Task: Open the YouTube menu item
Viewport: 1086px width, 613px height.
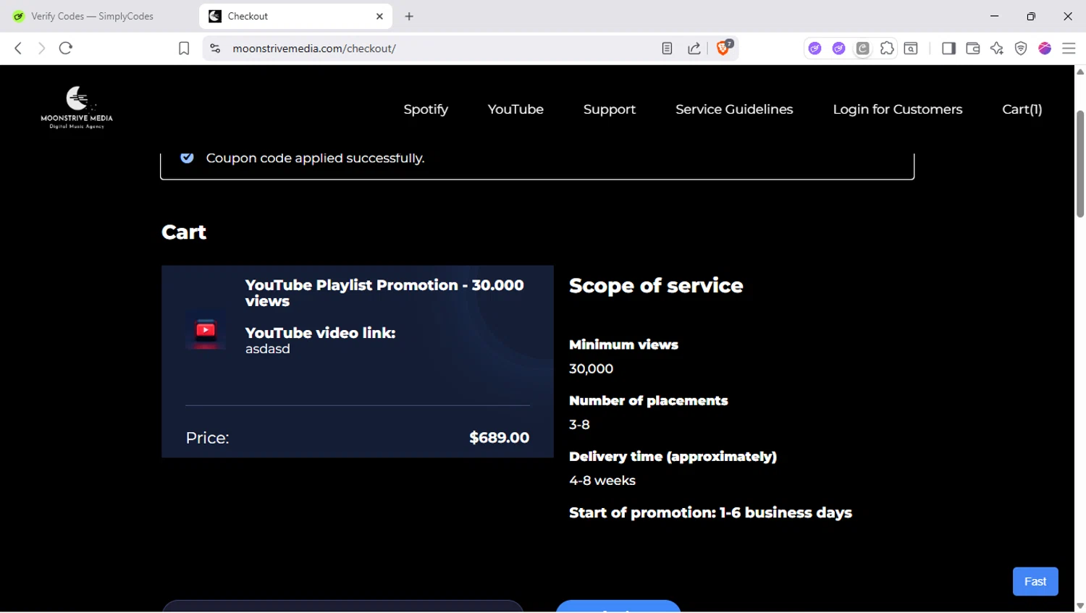Action: click(x=515, y=109)
